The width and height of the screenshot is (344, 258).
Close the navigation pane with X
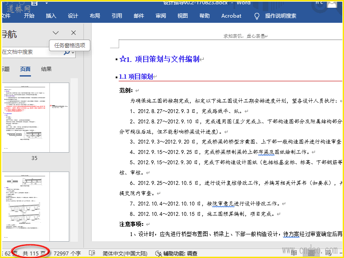(x=74, y=33)
